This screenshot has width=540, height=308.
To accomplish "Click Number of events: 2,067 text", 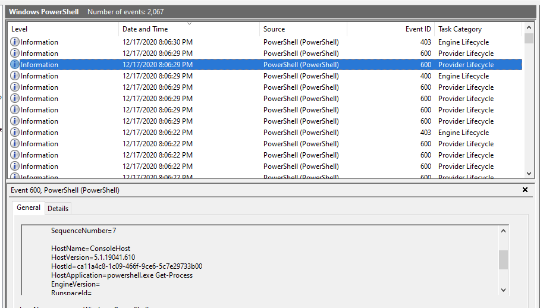I will coord(125,12).
